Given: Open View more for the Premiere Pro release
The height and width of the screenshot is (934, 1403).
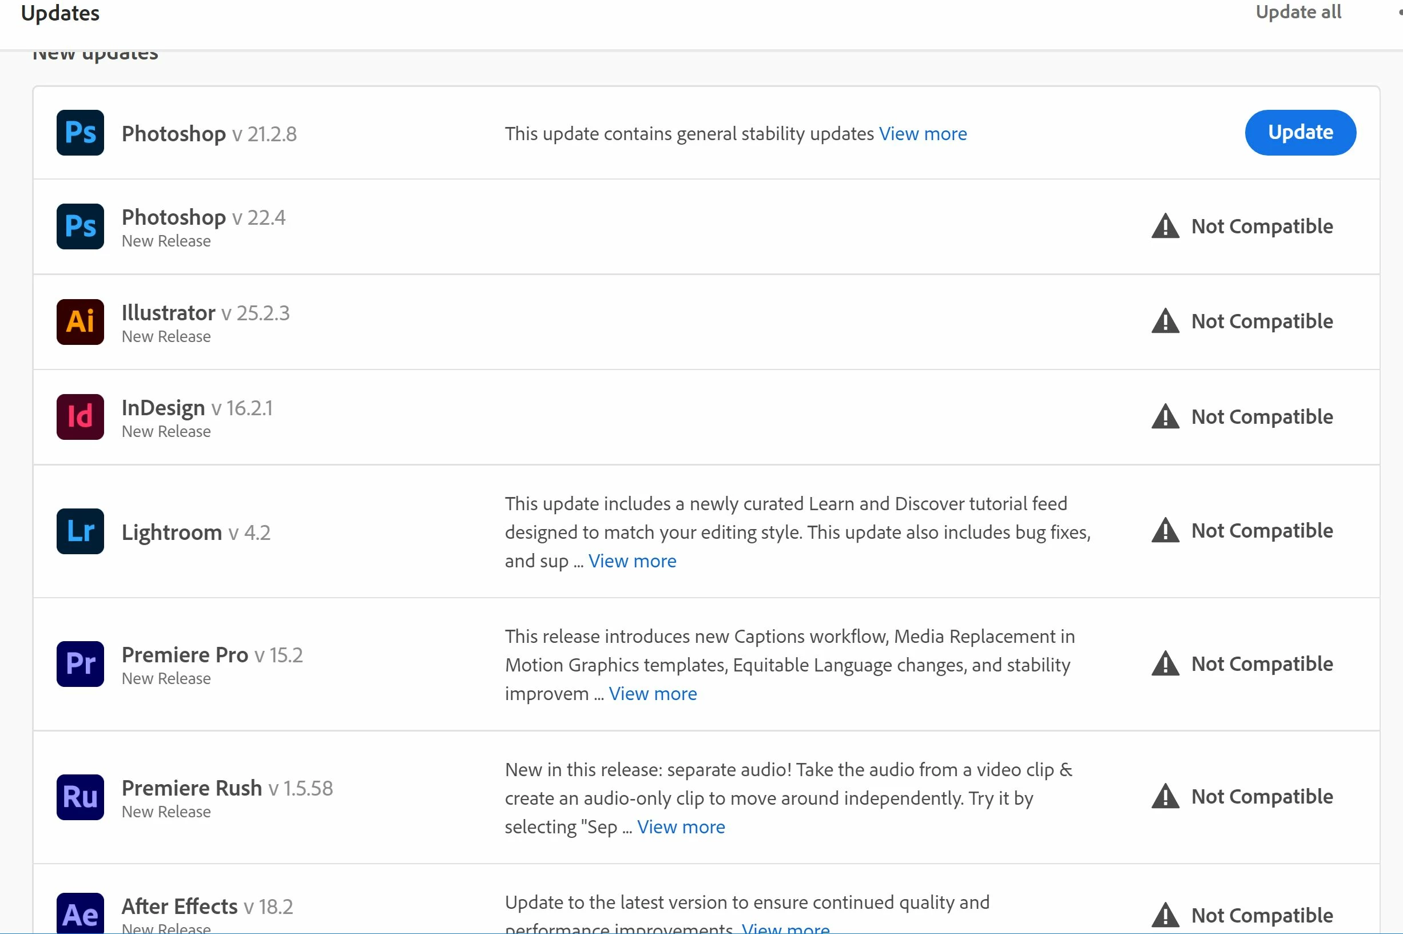Looking at the screenshot, I should (652, 694).
